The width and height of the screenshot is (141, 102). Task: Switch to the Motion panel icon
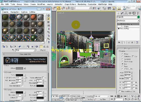(x=130, y=13)
